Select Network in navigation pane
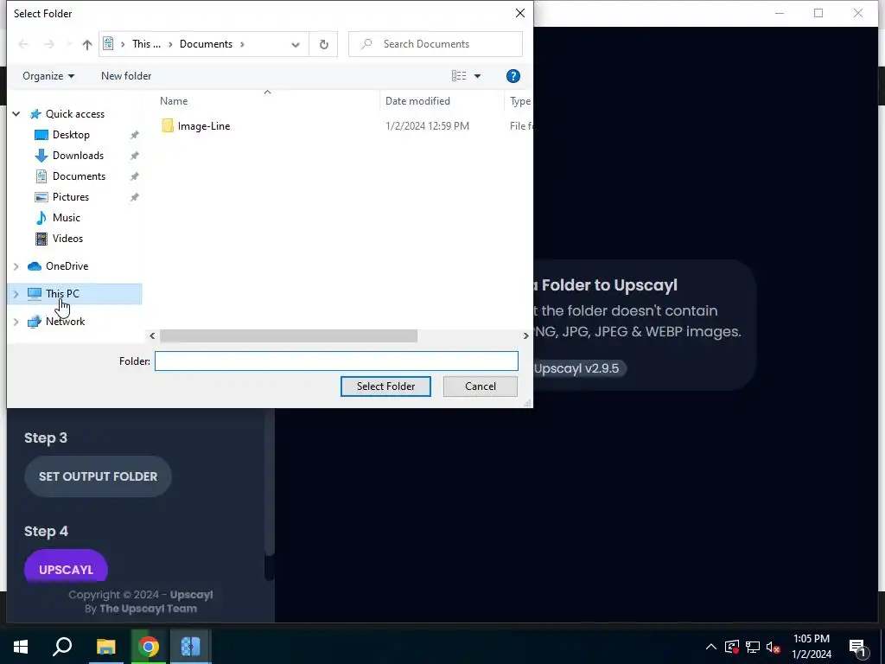The image size is (885, 664). [65, 322]
